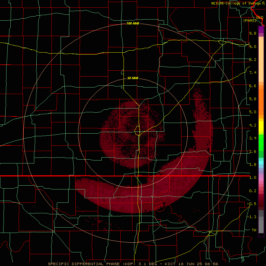Screen dimensions: 266x266
Task: Click the purple band atop color scale
Action: (261, 30)
